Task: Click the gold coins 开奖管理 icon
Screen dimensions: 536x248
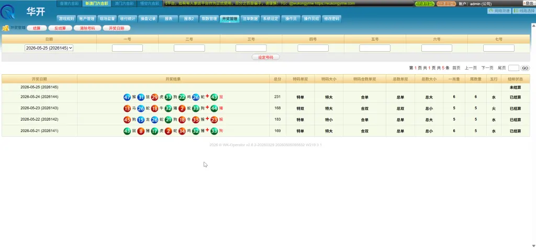Action: pyautogui.click(x=5, y=28)
